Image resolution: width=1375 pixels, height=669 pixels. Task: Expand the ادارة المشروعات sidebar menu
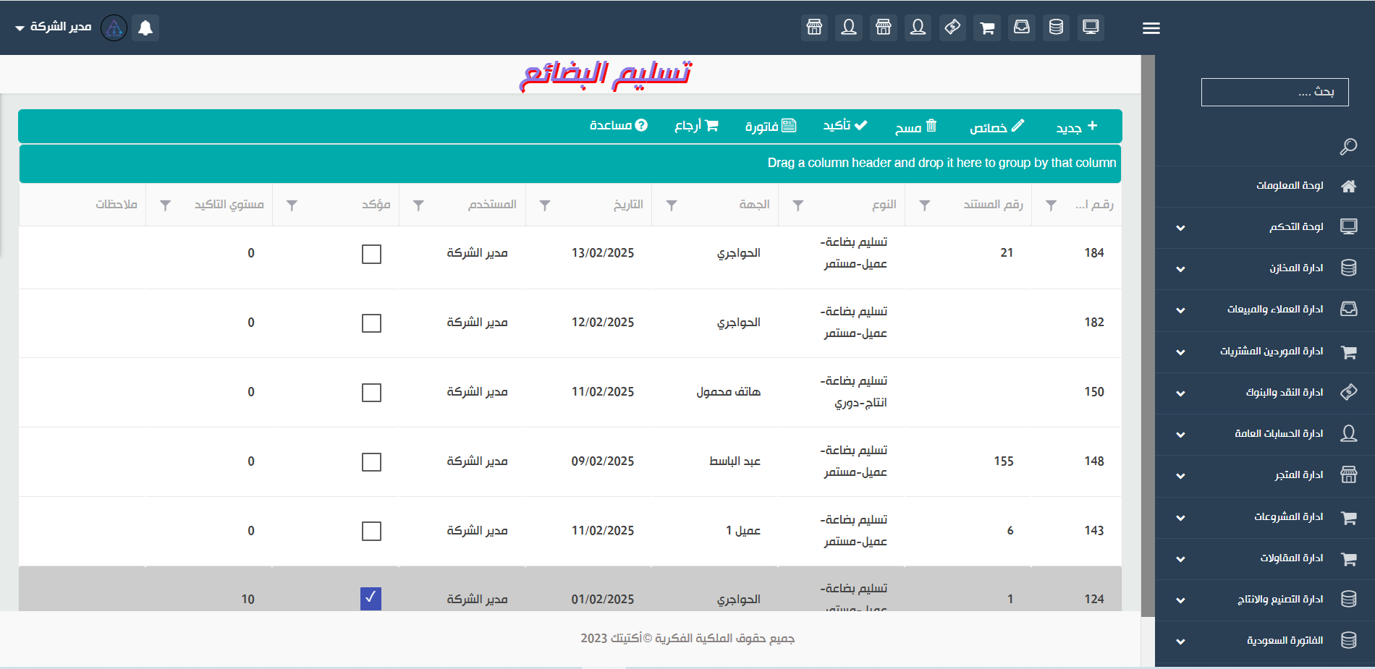[x=1180, y=518]
